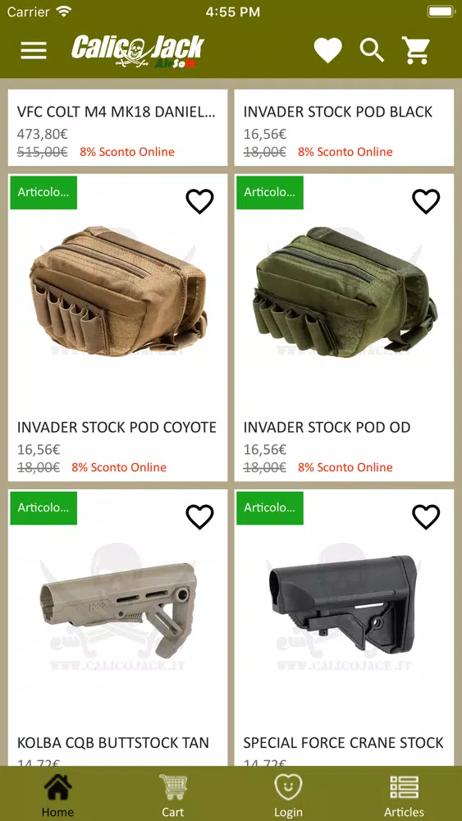This screenshot has width=462, height=821.
Task: Open the shopping cart icon in header
Action: point(416,50)
